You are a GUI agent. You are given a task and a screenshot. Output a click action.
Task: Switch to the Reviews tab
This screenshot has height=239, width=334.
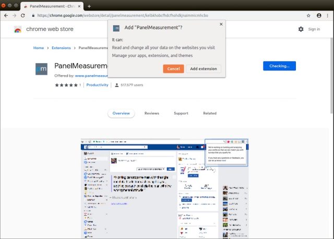(151, 113)
